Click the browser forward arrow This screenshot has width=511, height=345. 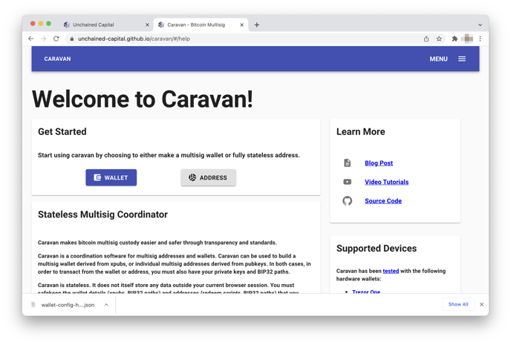click(x=43, y=39)
